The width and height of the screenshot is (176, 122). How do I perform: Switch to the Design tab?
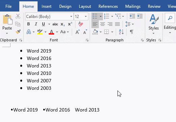(x=65, y=6)
